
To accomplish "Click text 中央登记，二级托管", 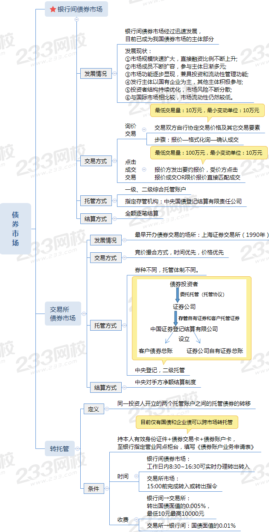I will [160, 370].
